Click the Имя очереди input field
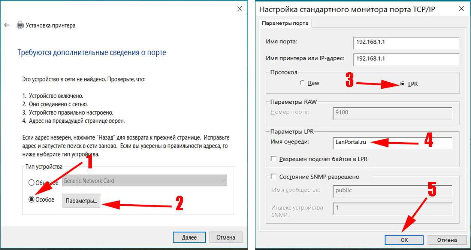471x250 pixels. pyautogui.click(x=392, y=143)
